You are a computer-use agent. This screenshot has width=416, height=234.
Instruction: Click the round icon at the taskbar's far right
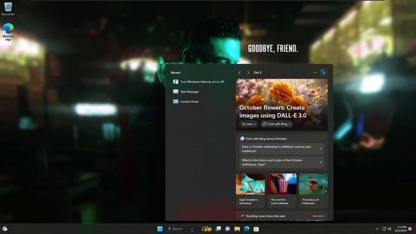(x=410, y=229)
